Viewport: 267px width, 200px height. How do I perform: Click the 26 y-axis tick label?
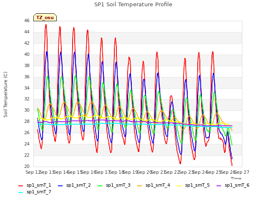pyautogui.click(x=27, y=132)
